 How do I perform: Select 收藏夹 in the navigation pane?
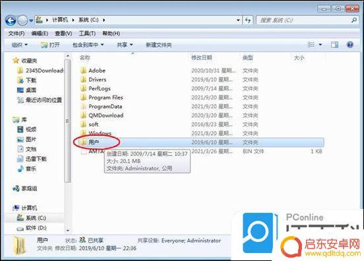tap(25, 61)
